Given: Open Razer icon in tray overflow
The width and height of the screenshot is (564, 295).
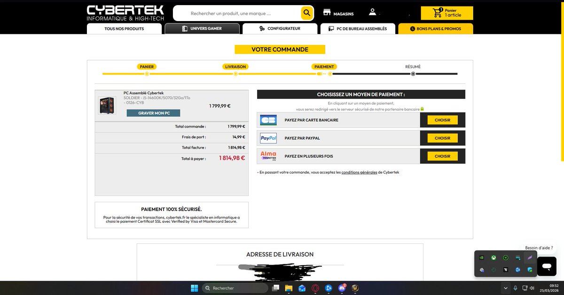Looking at the screenshot, I should coord(505,257).
